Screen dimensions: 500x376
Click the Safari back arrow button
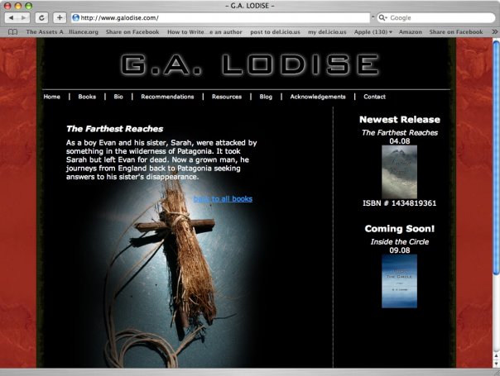pos(12,17)
